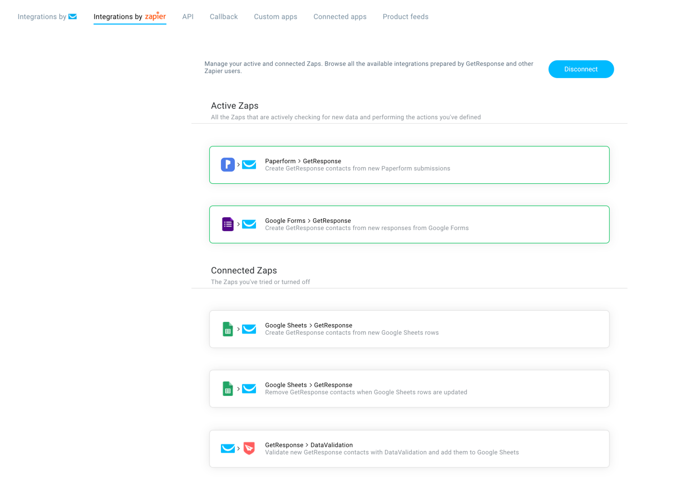Select the Integrations by Zapier tab
681x479 pixels.
[x=130, y=17]
